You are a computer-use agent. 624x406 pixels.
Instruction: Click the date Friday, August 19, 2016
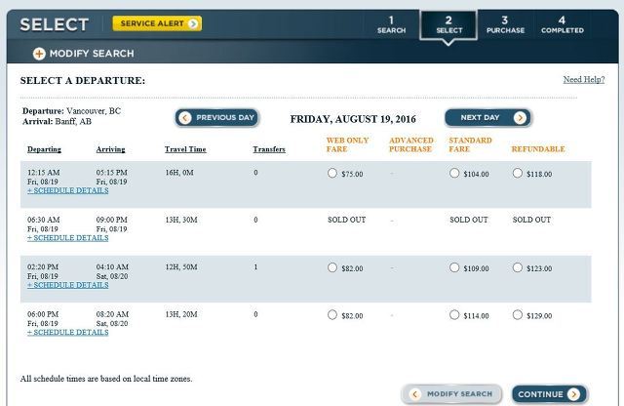point(353,119)
